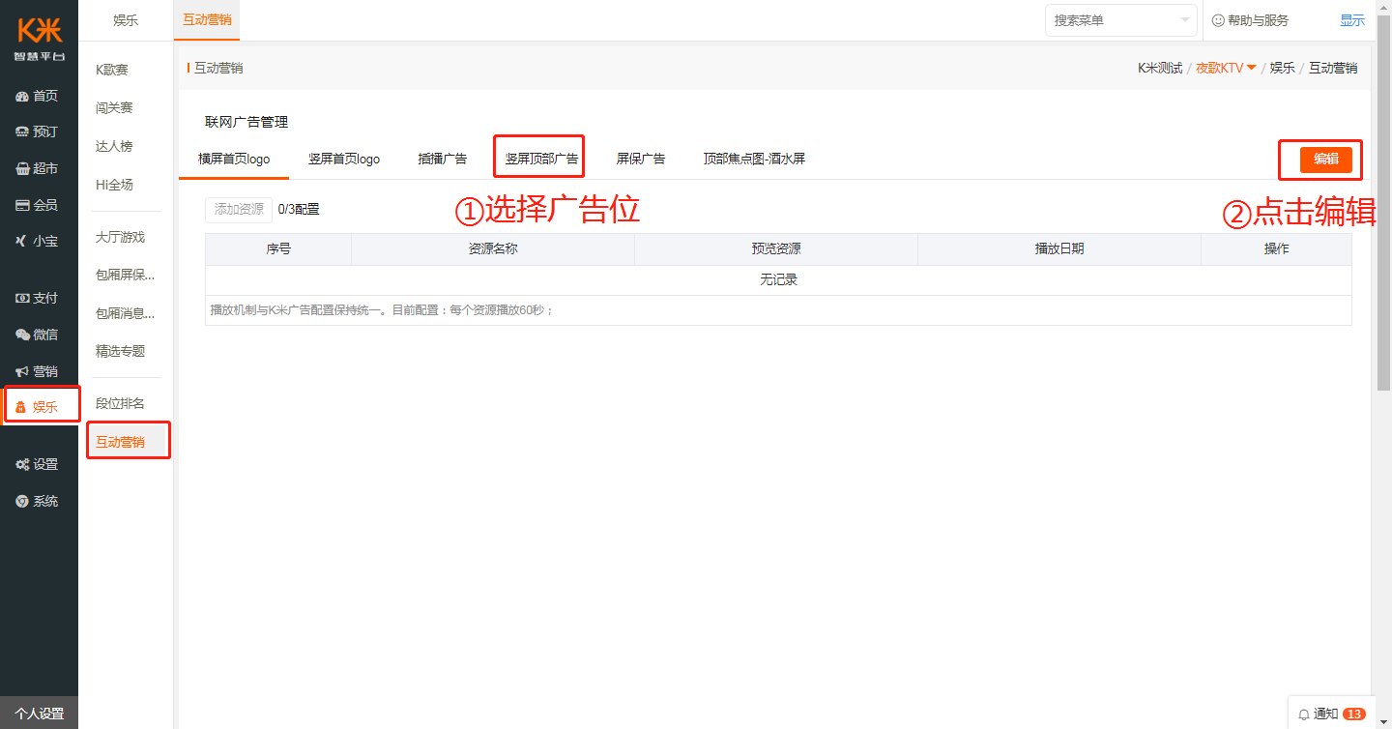Open 系统 in the left sidebar
The height and width of the screenshot is (729, 1392).
pyautogui.click(x=39, y=501)
